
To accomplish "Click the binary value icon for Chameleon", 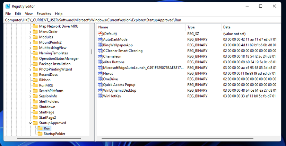I will tap(100, 56).
